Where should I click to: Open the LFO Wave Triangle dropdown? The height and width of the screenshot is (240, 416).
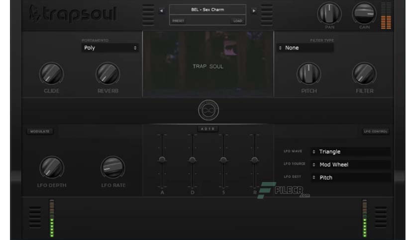pyautogui.click(x=350, y=152)
